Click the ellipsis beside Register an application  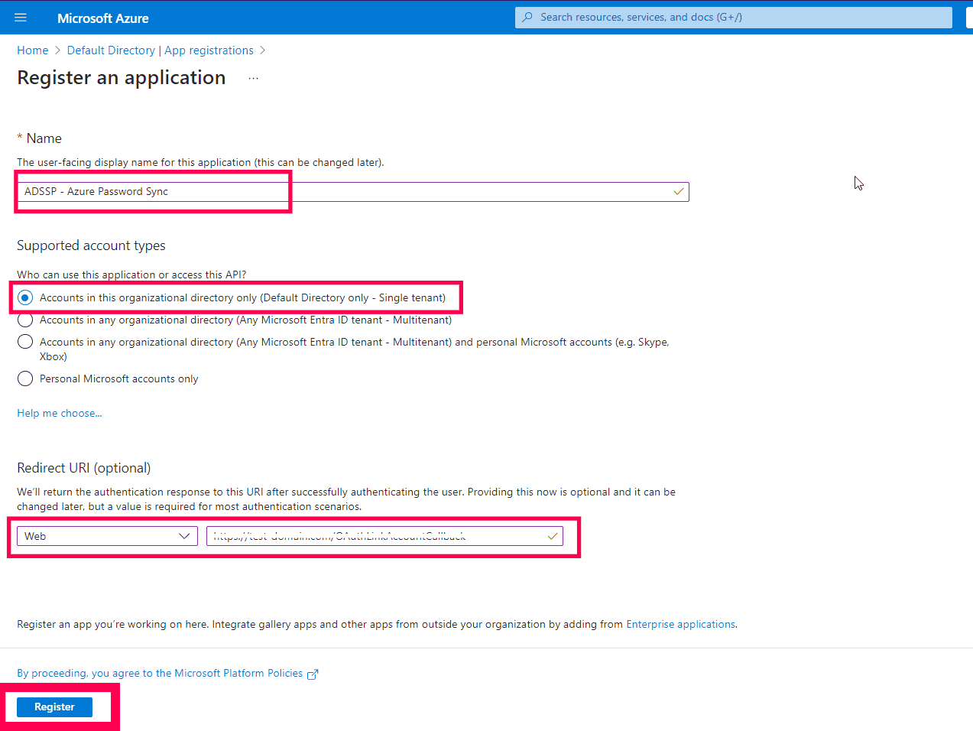(x=253, y=77)
